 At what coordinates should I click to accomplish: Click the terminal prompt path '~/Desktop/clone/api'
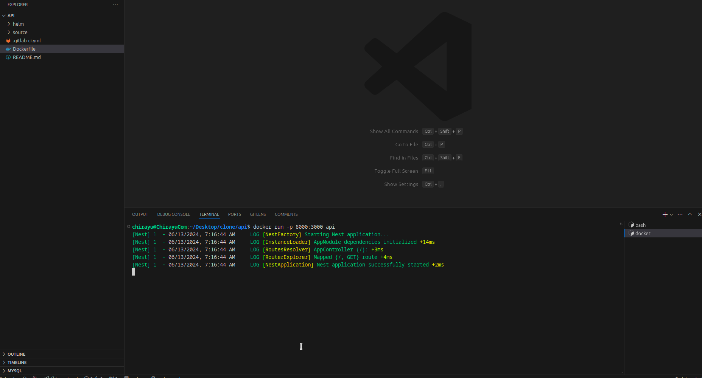coord(218,227)
